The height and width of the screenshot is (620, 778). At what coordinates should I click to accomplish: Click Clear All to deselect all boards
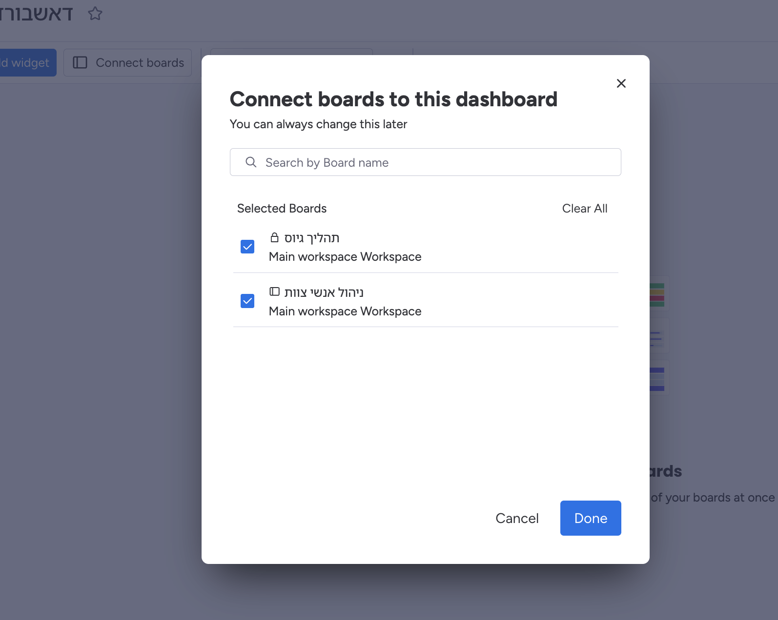click(584, 209)
